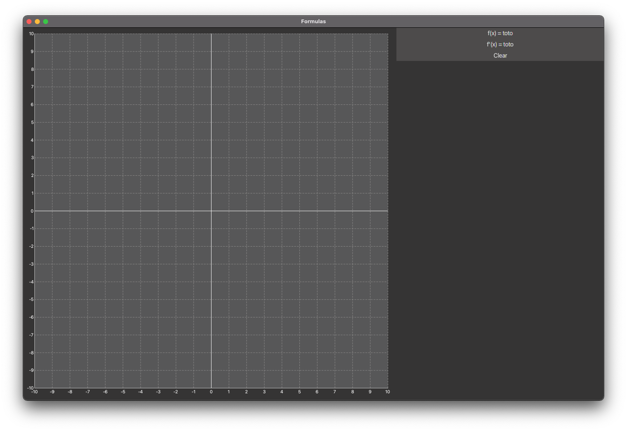Viewport: 627px width, 431px height.
Task: Click the x-axis label 5
Action: tap(299, 392)
